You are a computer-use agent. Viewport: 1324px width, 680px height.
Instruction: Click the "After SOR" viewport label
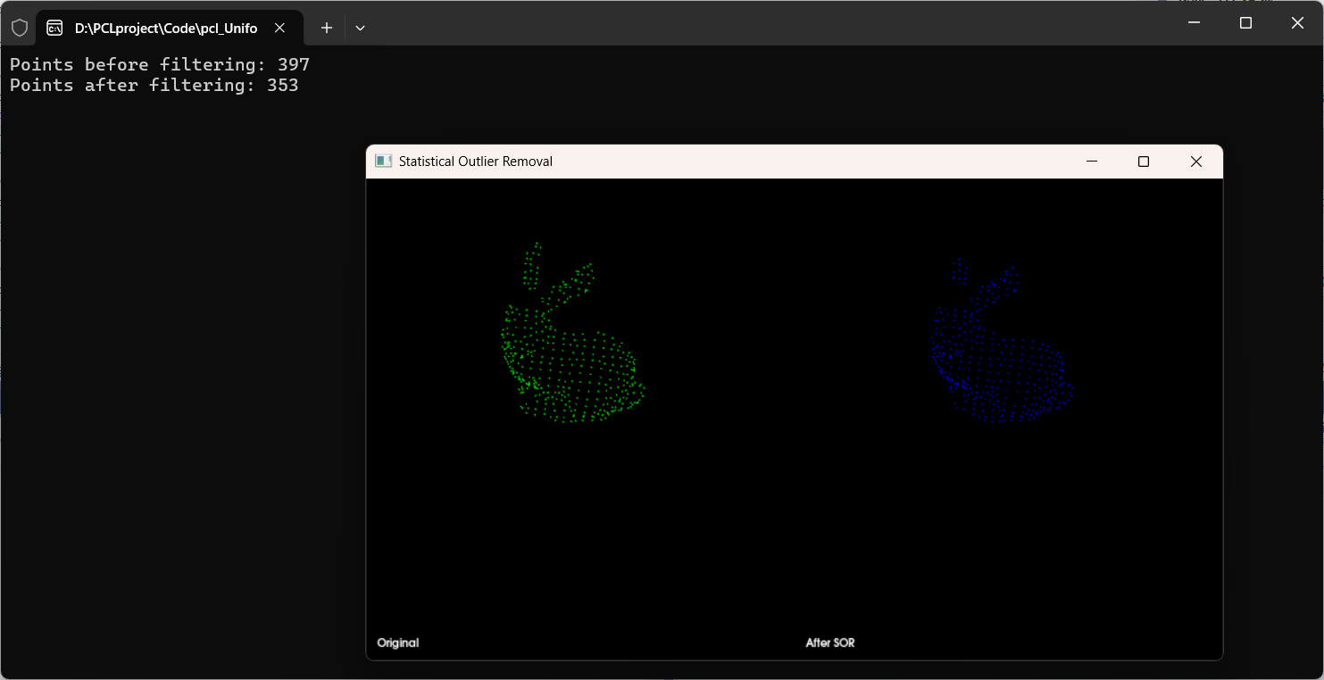pos(830,643)
